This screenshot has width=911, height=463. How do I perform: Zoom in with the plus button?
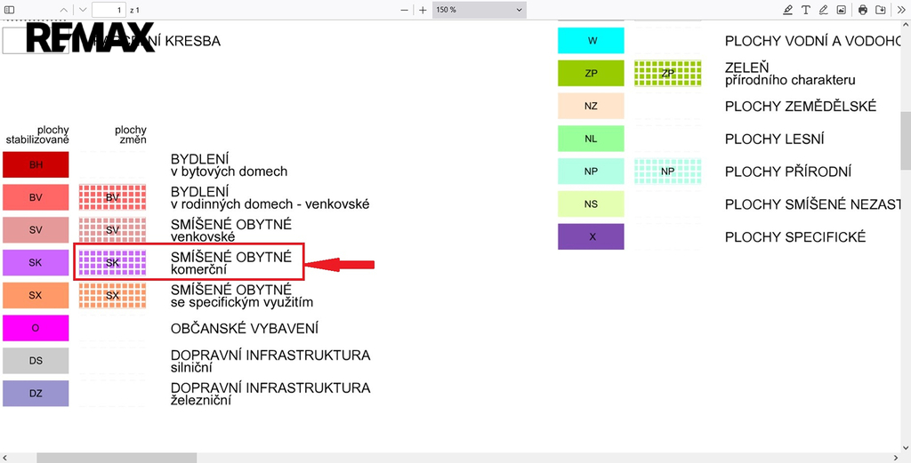pos(423,10)
